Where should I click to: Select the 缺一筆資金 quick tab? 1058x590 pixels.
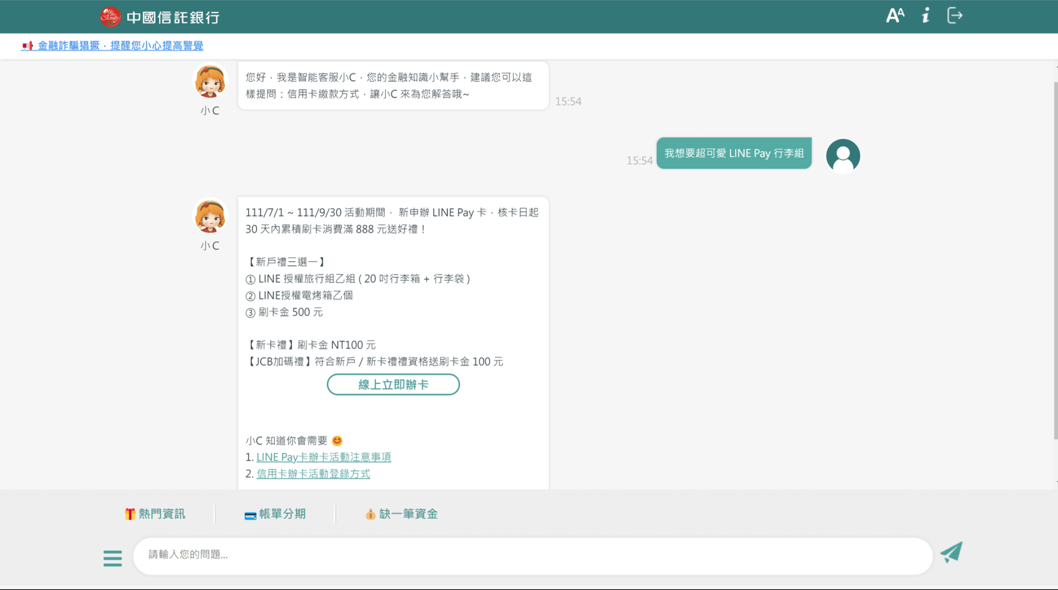[401, 514]
